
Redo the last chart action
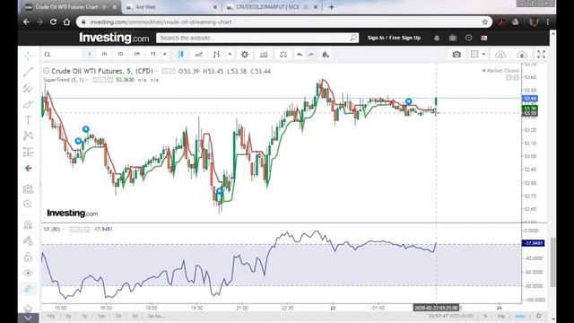pyautogui.click(x=310, y=55)
